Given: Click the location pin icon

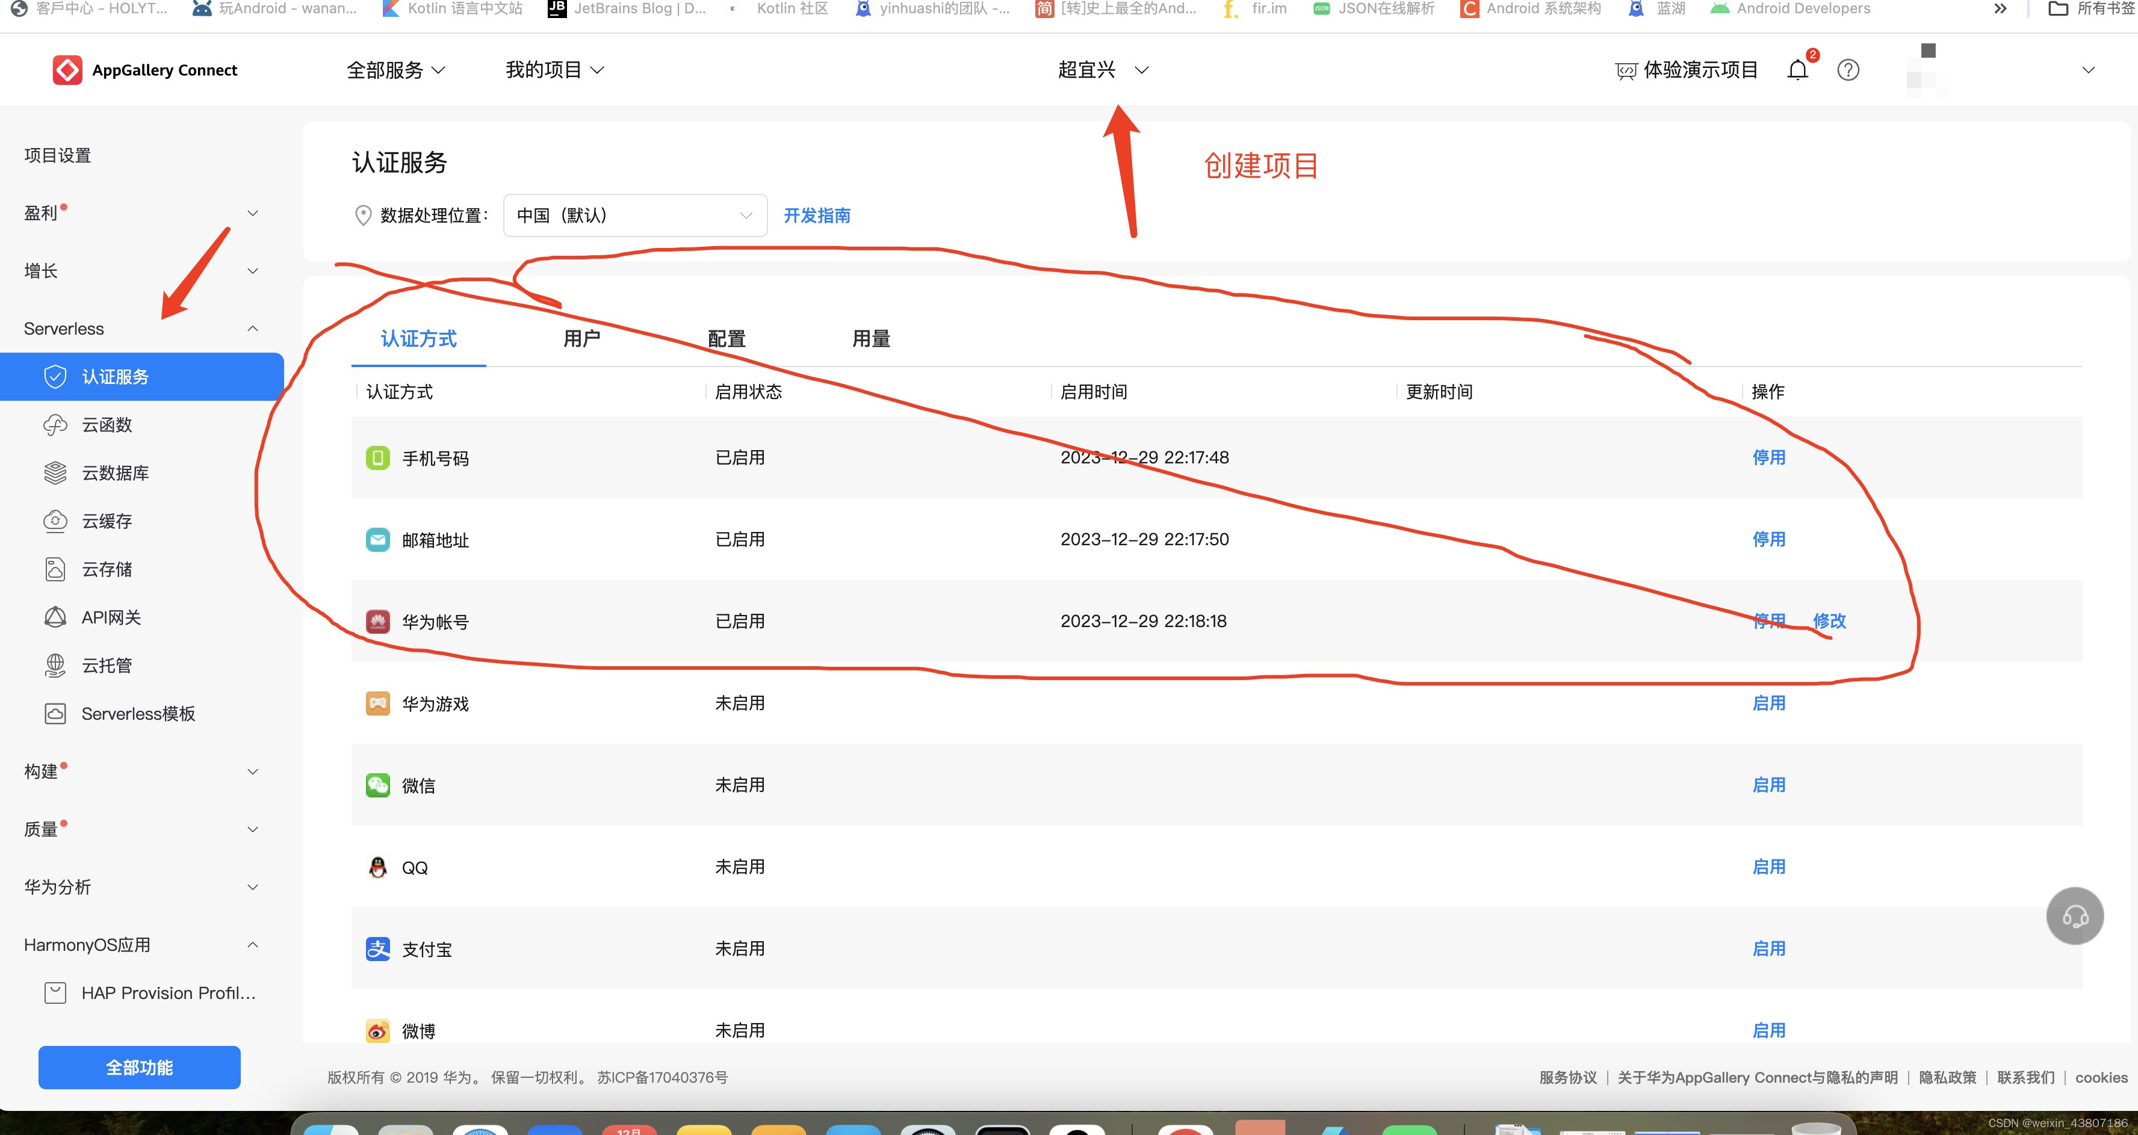Looking at the screenshot, I should pyautogui.click(x=363, y=215).
